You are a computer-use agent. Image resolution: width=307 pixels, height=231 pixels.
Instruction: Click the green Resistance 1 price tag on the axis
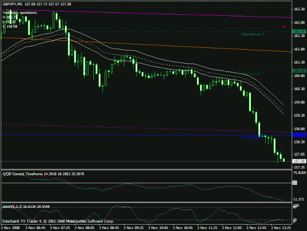pos(299,70)
